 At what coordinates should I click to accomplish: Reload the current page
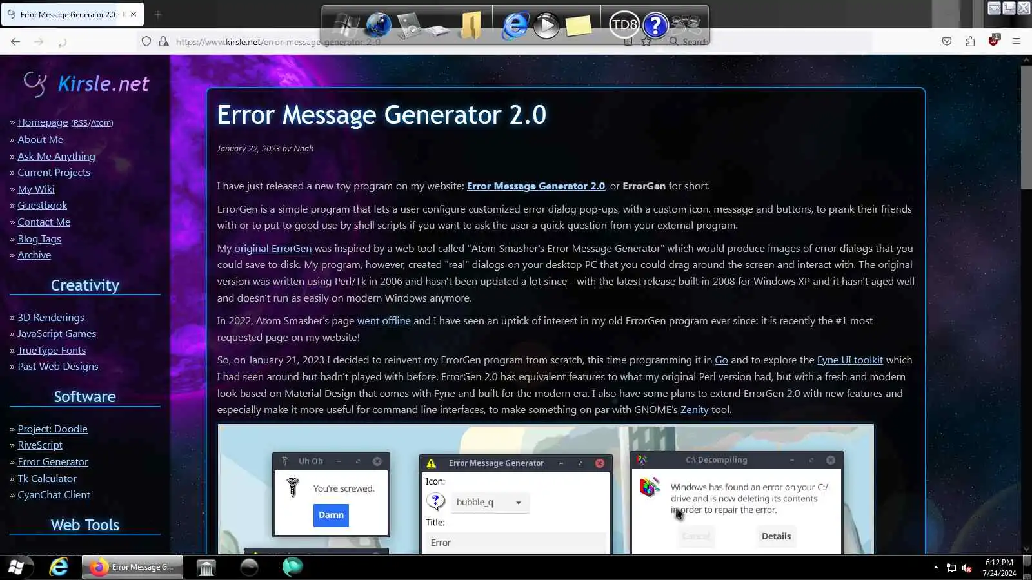[x=63, y=42]
